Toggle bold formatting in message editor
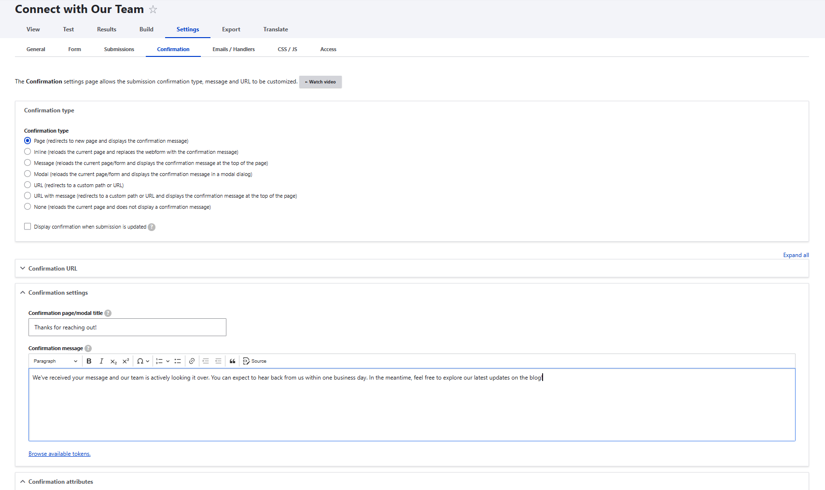 89,361
